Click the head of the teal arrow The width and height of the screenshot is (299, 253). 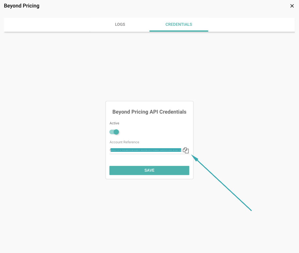[x=193, y=157]
